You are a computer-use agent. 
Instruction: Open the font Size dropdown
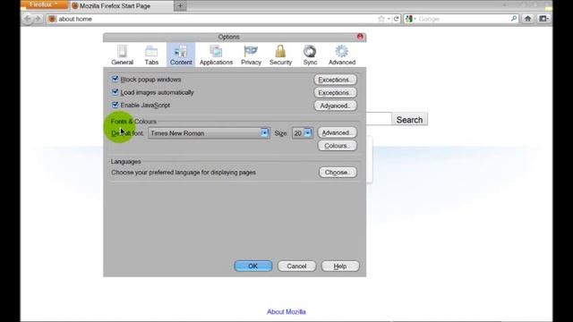303,133
